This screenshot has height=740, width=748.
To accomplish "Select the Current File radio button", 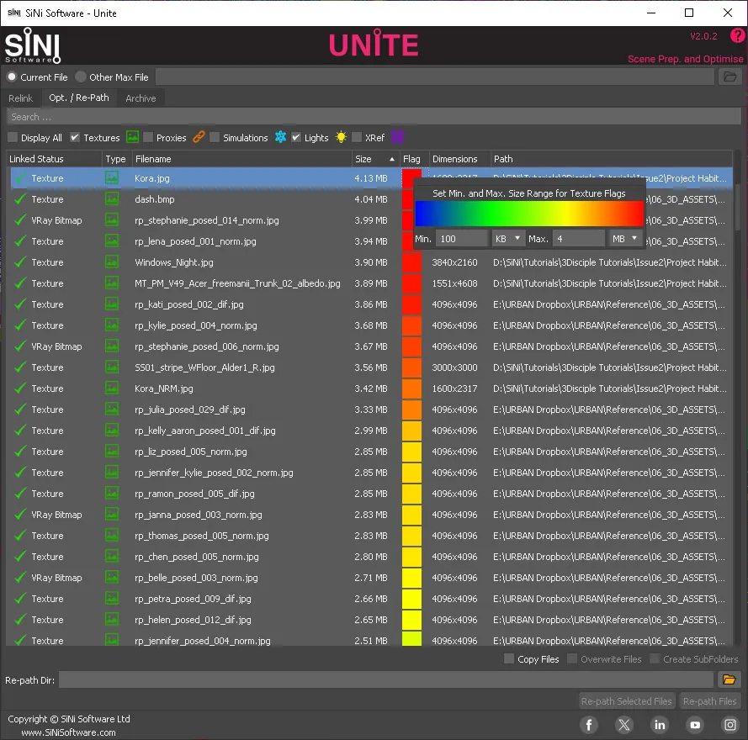I will click(12, 77).
